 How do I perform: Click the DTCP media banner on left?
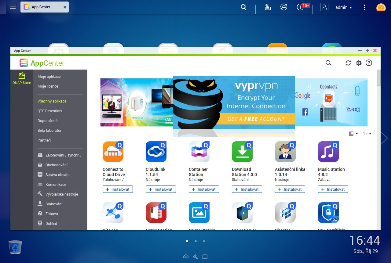[137, 102]
